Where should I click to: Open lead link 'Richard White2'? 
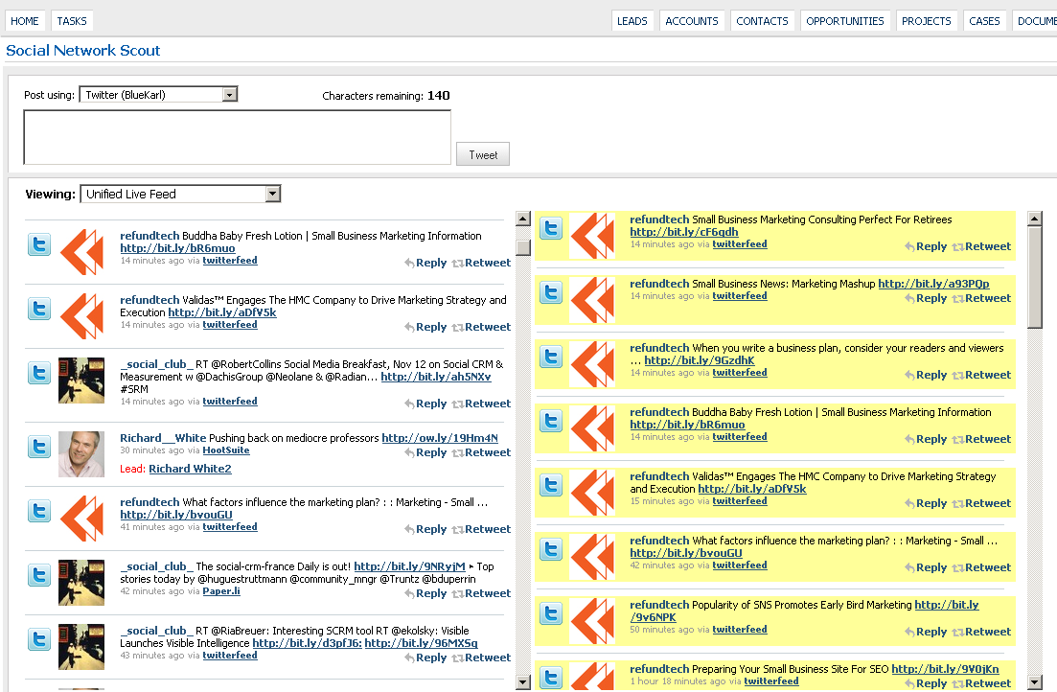click(x=190, y=469)
